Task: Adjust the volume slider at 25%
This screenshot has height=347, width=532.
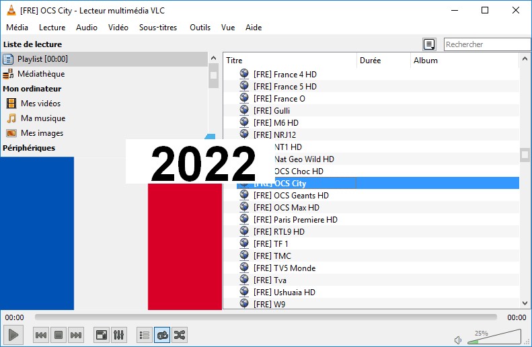Action: 494,336
